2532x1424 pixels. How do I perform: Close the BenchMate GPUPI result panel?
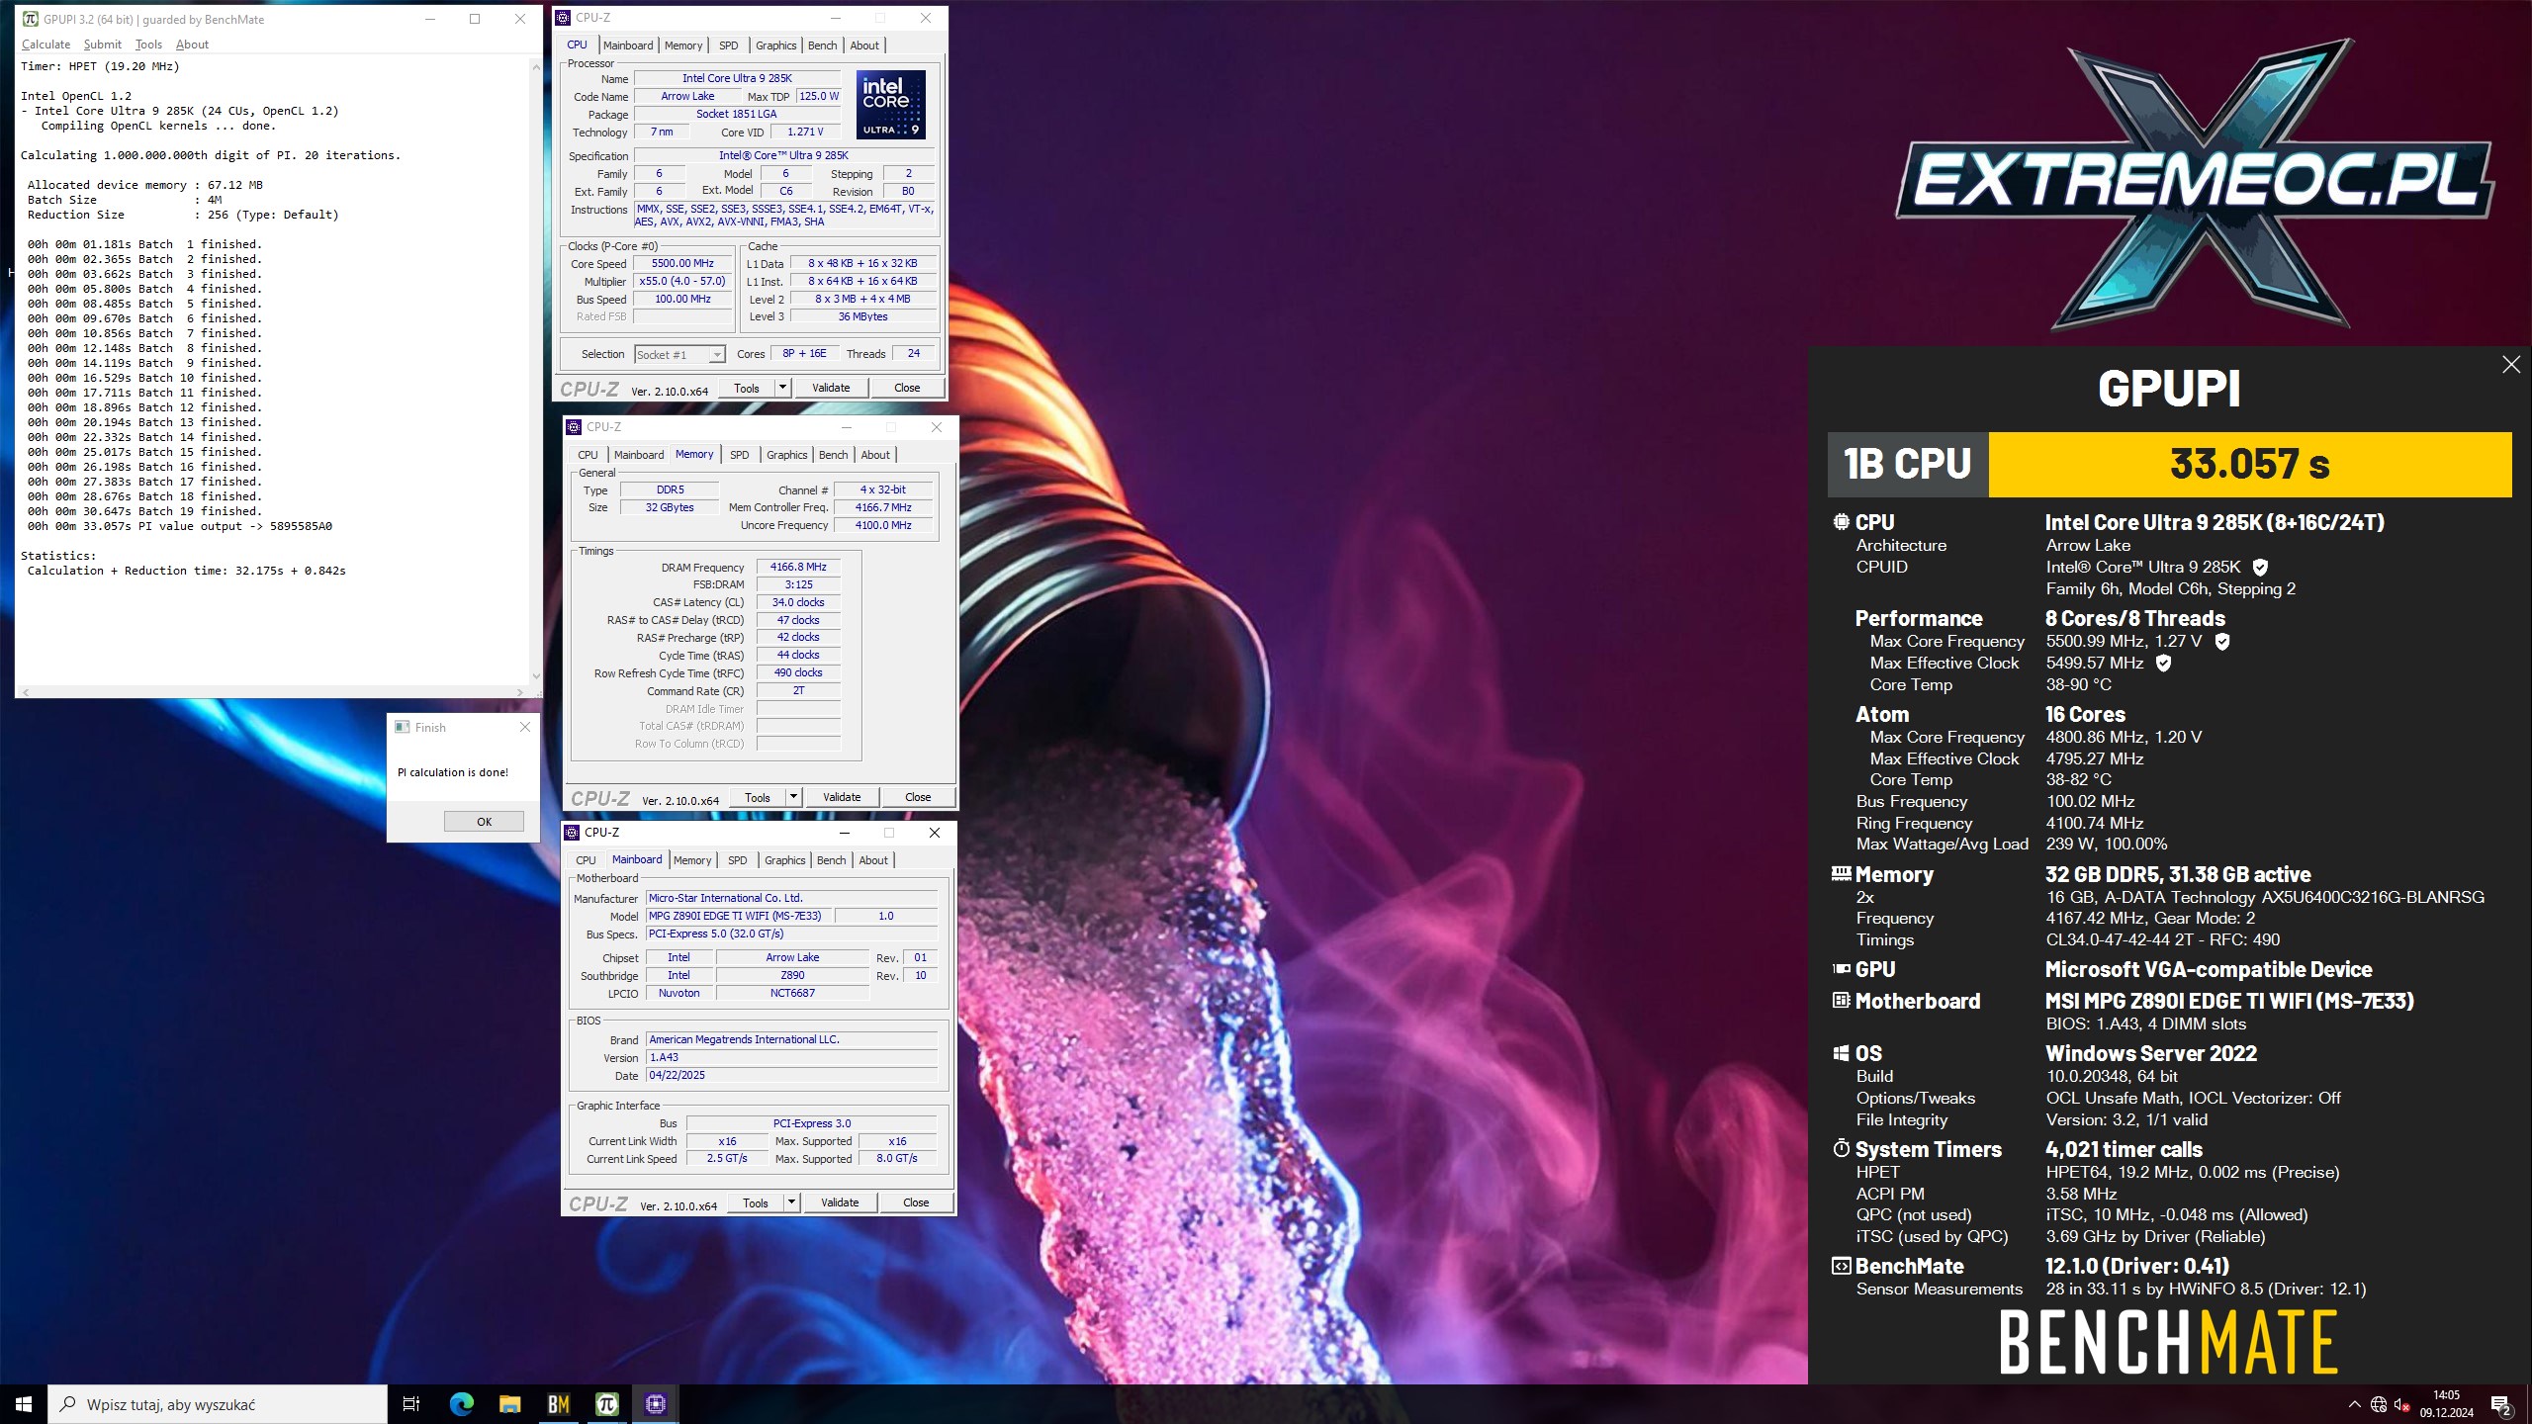tap(2511, 365)
